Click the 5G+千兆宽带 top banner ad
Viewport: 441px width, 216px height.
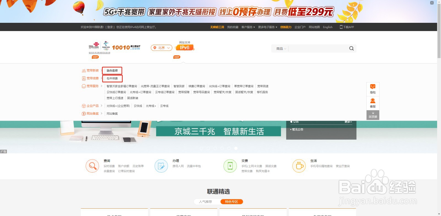[219, 11]
